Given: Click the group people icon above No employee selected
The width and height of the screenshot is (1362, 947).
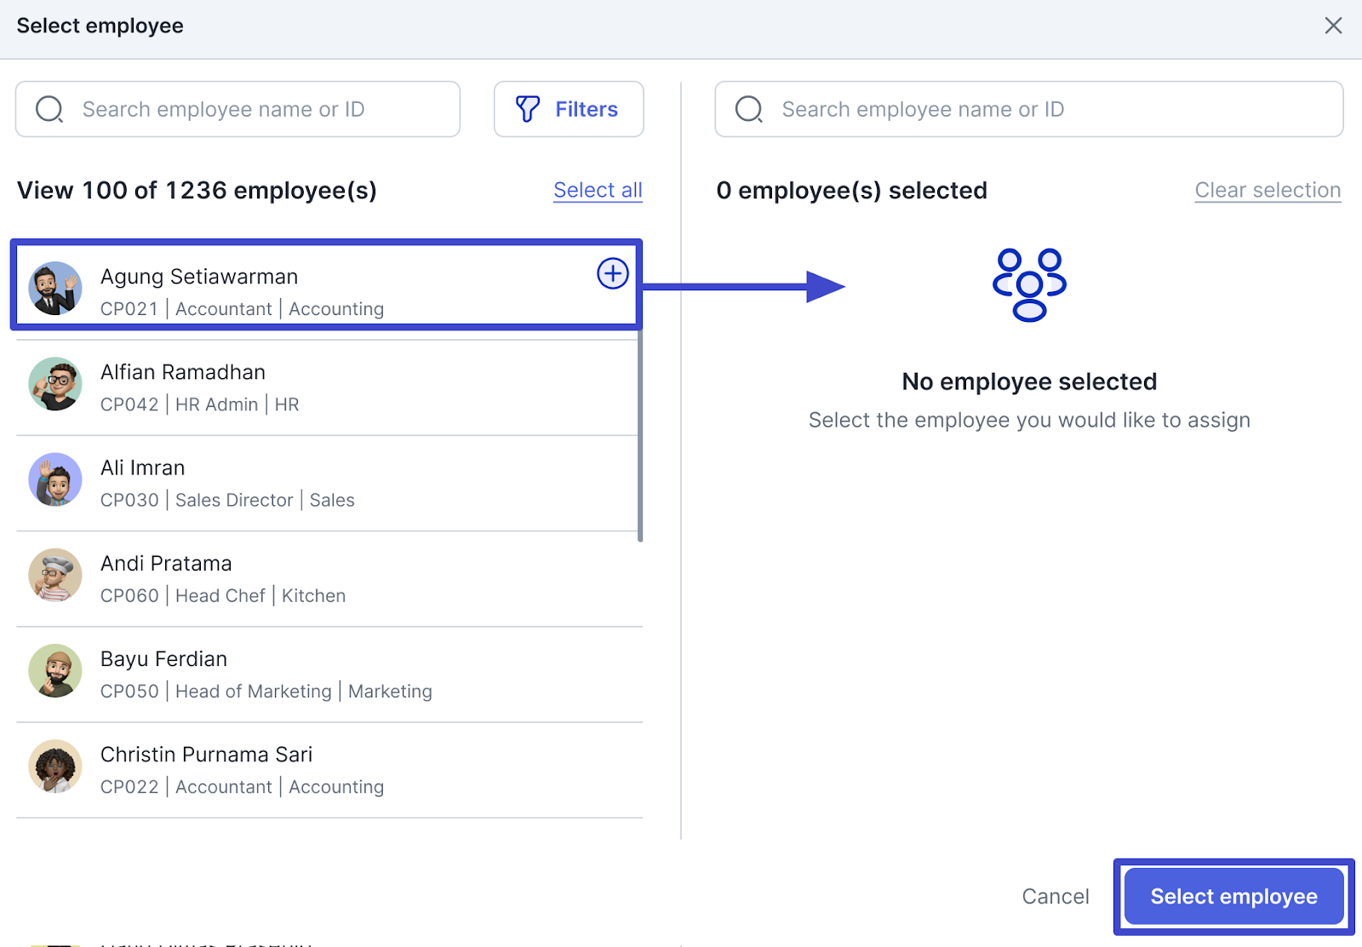Looking at the screenshot, I should pos(1029,285).
